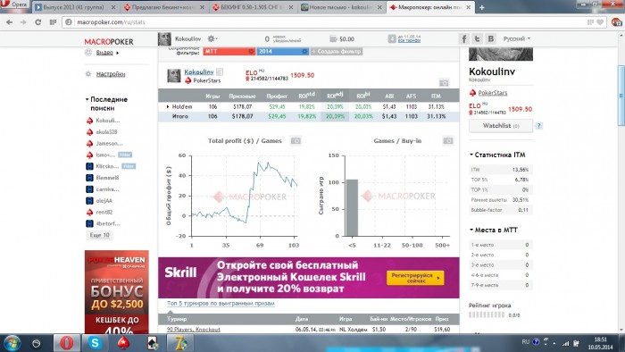Click the PokerStars link in right panel
The width and height of the screenshot is (625, 352).
[493, 93]
